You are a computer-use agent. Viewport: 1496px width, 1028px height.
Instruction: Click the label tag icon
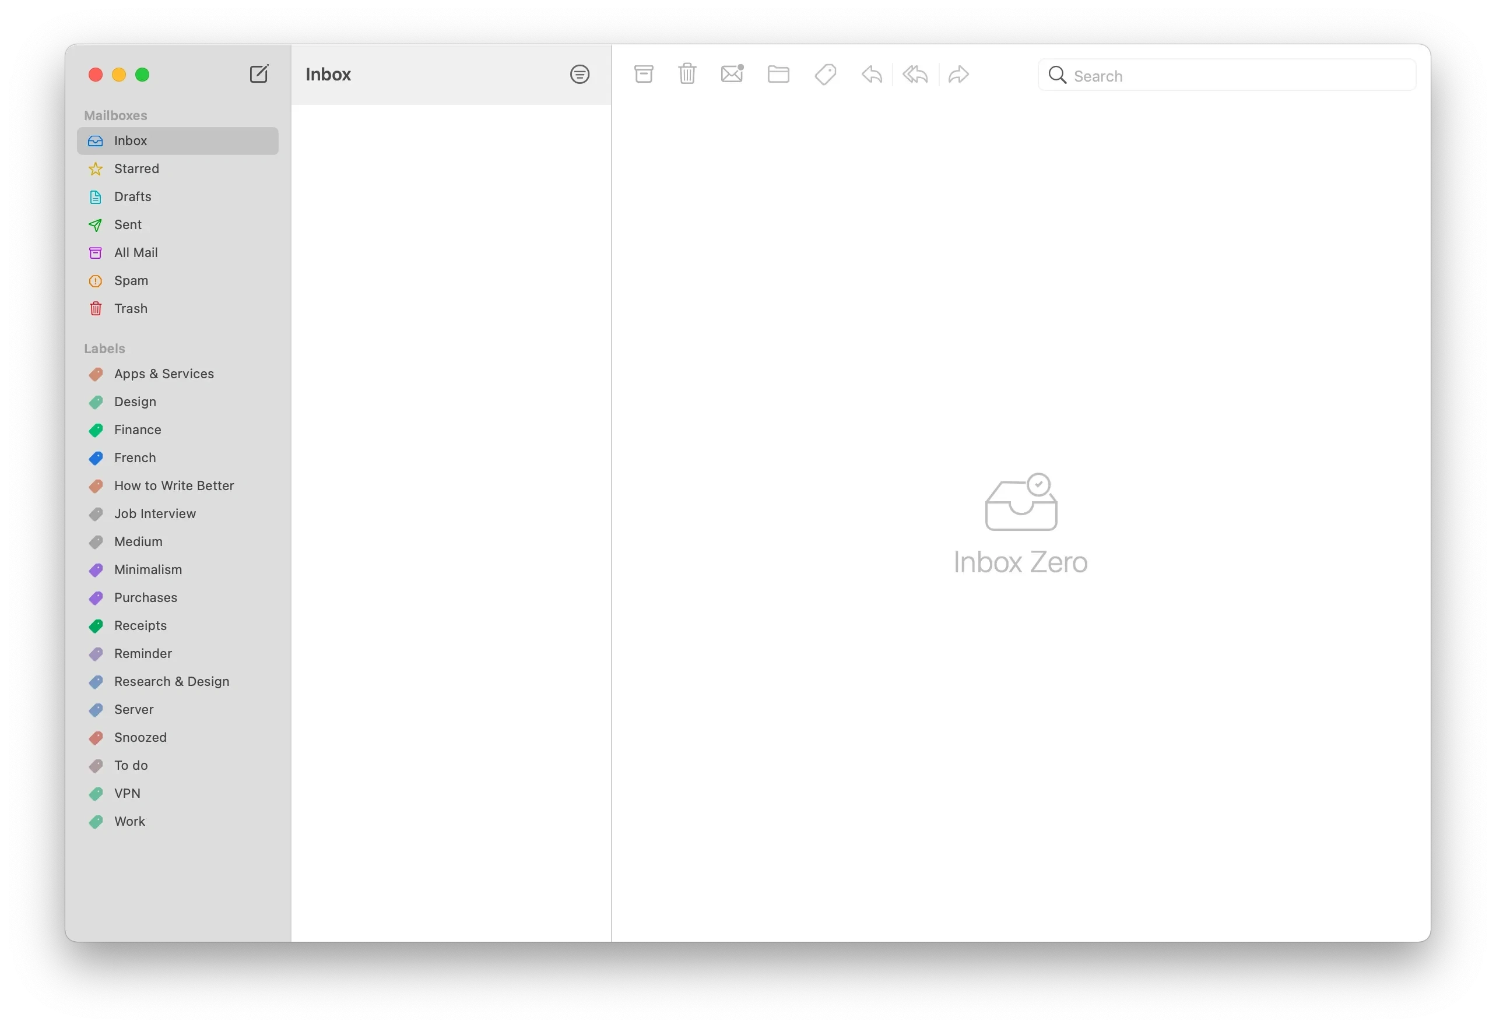[827, 74]
